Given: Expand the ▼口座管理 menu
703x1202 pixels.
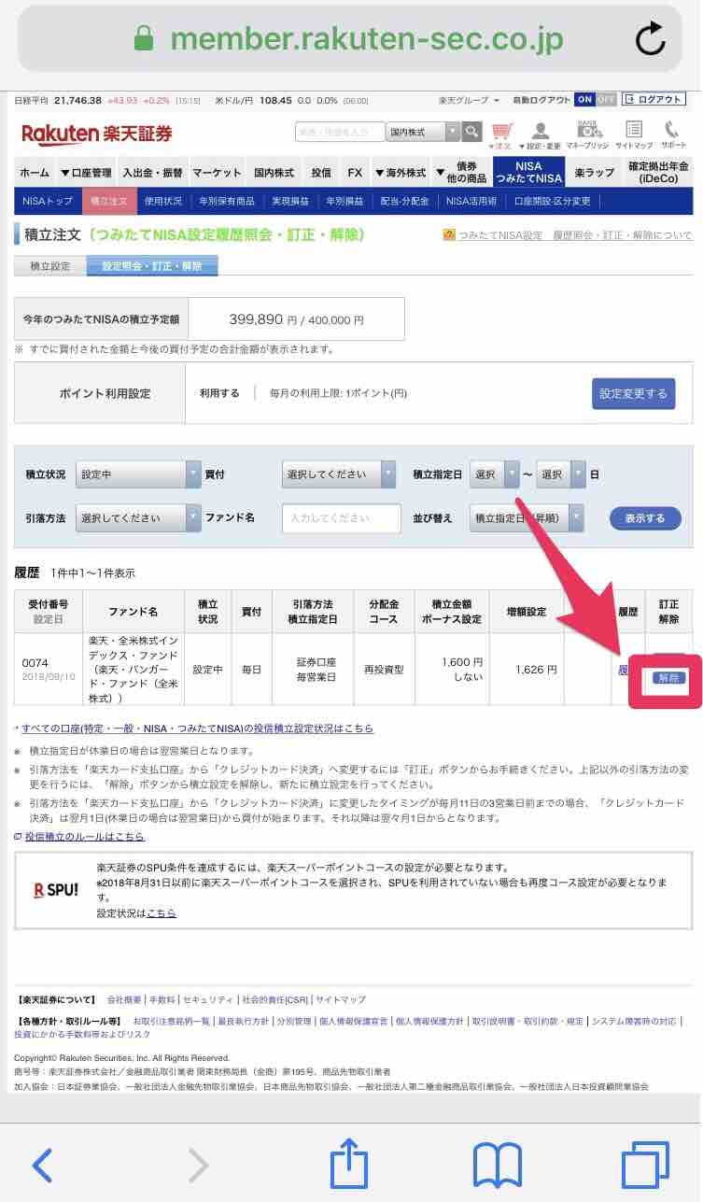Looking at the screenshot, I should [x=85, y=173].
